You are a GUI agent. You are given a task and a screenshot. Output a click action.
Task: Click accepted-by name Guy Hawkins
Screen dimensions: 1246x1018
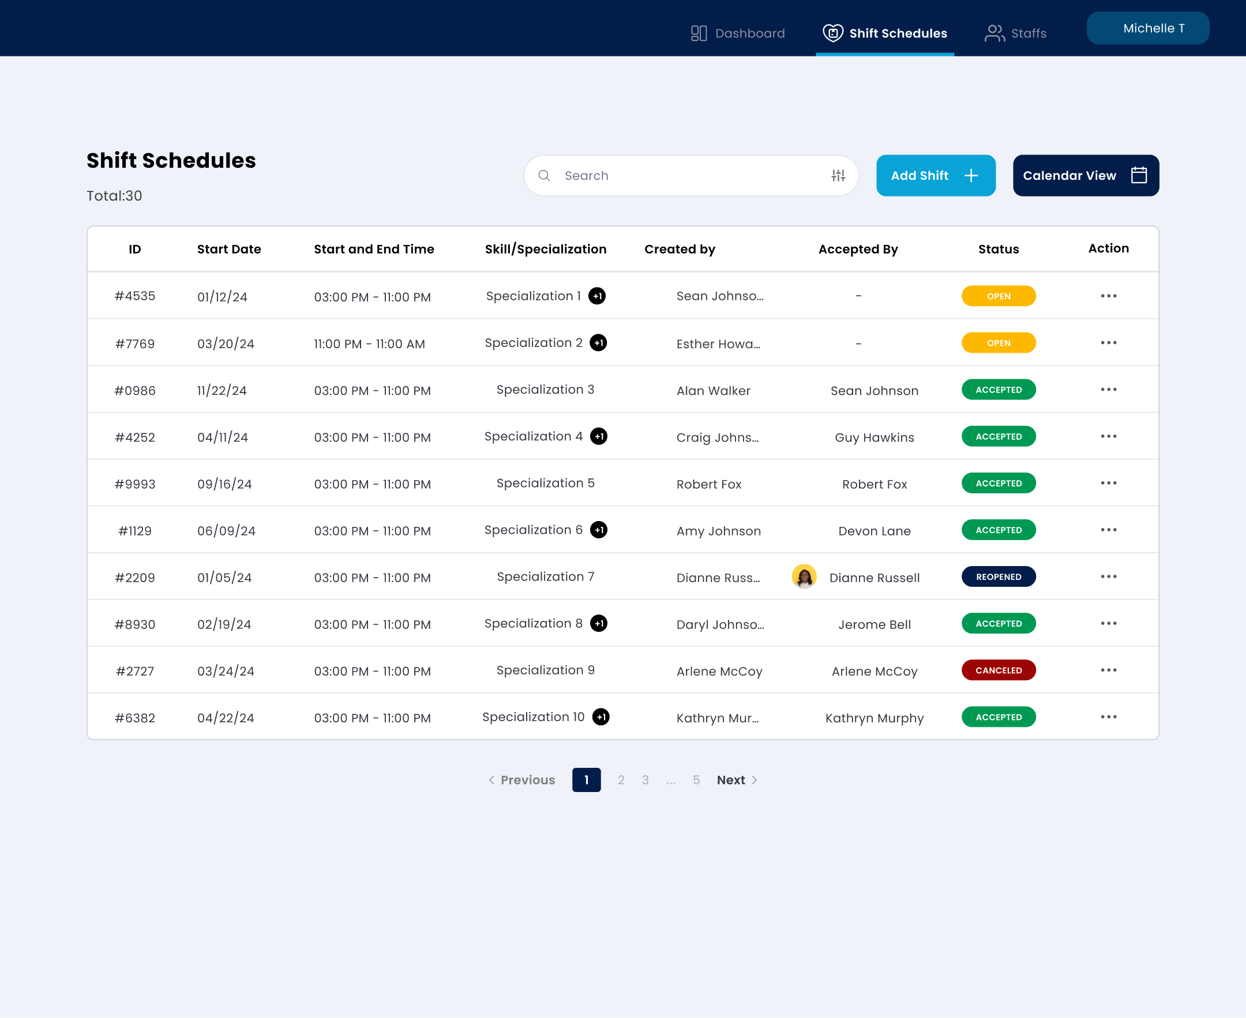(x=874, y=438)
